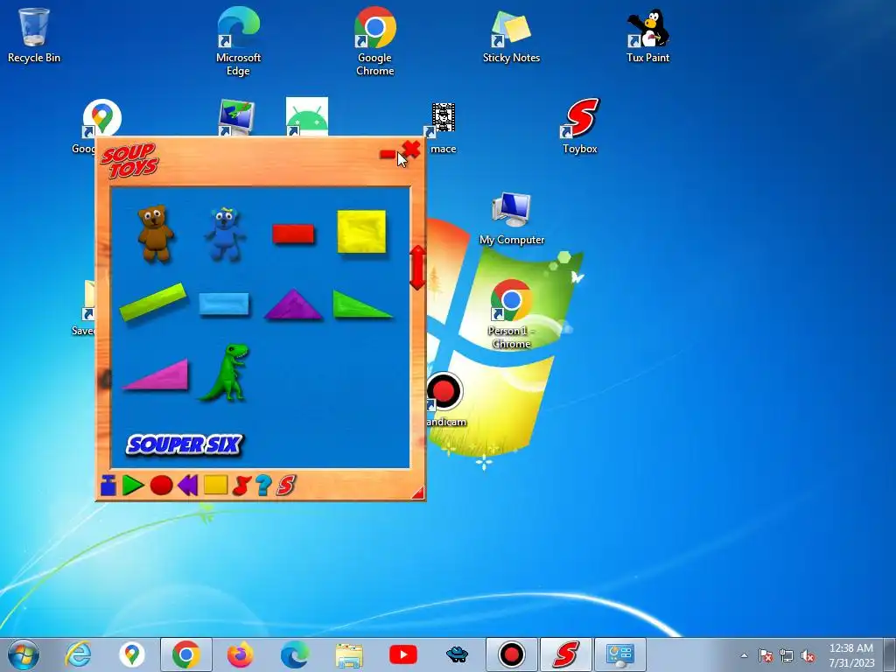Pick the blue teddy bear toy
The image size is (896, 672).
pyautogui.click(x=225, y=234)
